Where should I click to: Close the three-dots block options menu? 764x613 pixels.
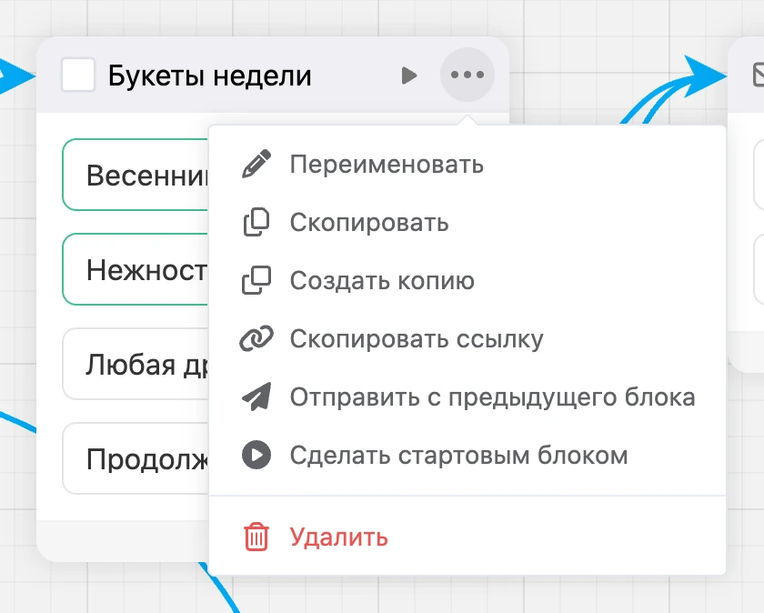pos(467,75)
